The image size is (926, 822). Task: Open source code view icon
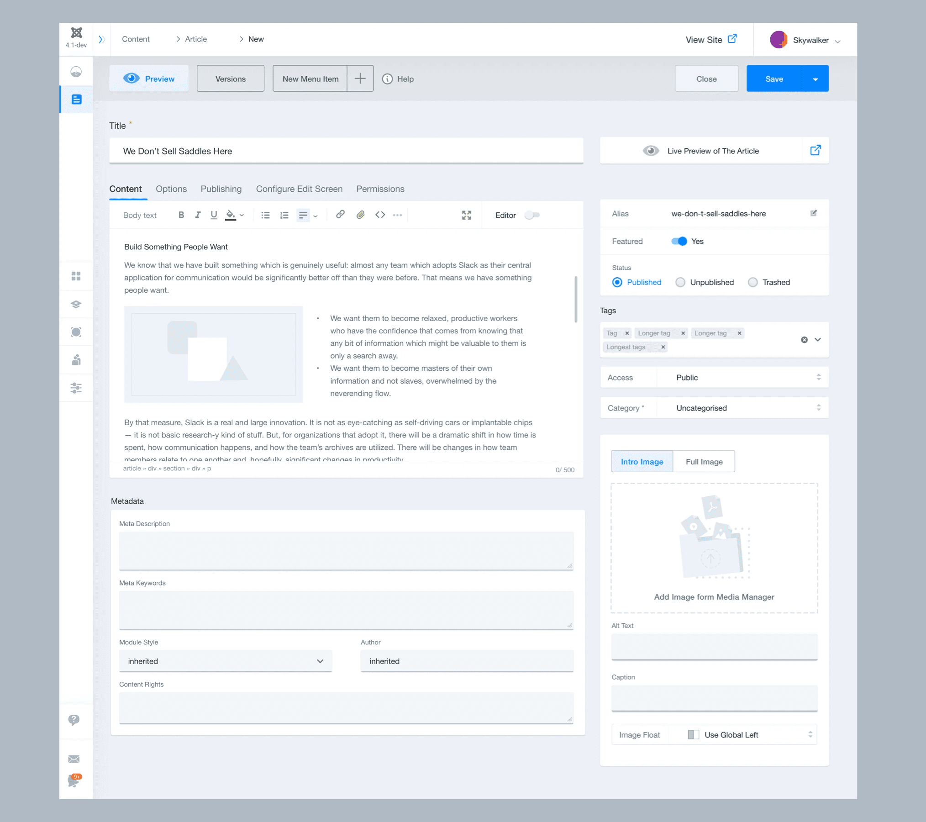380,215
